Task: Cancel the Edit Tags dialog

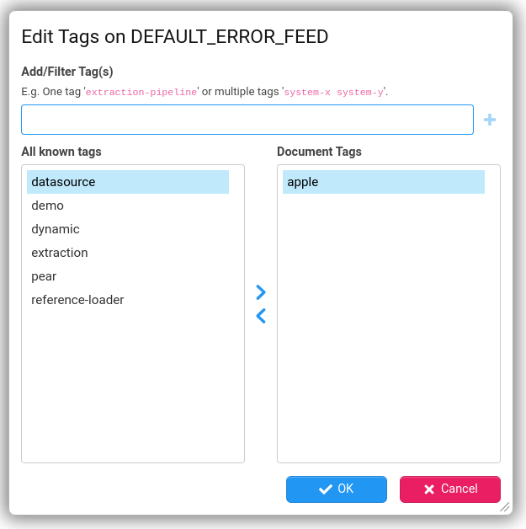Action: pos(450,489)
